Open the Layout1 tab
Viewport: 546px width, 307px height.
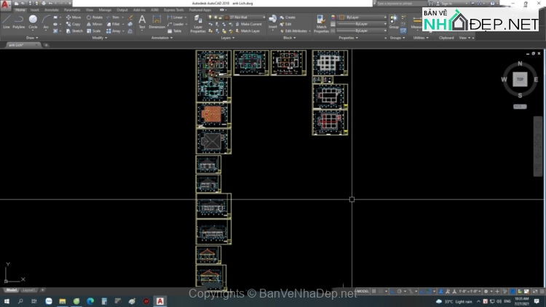tap(29, 290)
